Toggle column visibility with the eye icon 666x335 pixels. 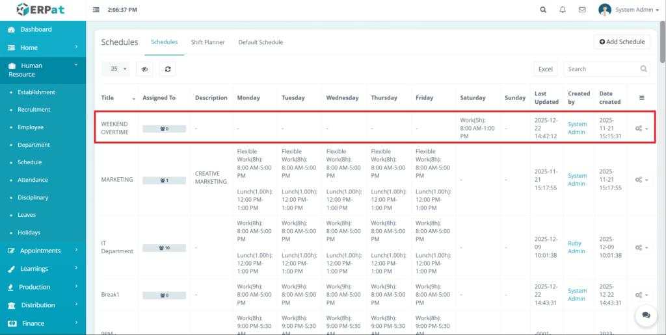point(144,69)
